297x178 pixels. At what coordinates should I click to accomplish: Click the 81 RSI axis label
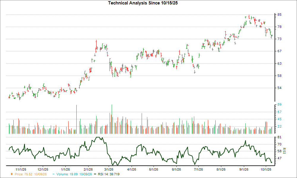[279, 137]
